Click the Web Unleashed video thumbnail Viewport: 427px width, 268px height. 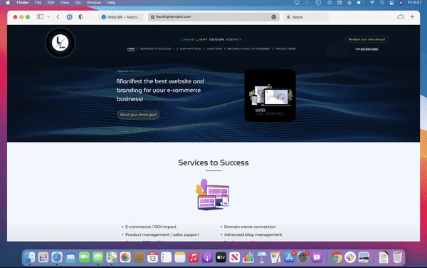coord(270,95)
